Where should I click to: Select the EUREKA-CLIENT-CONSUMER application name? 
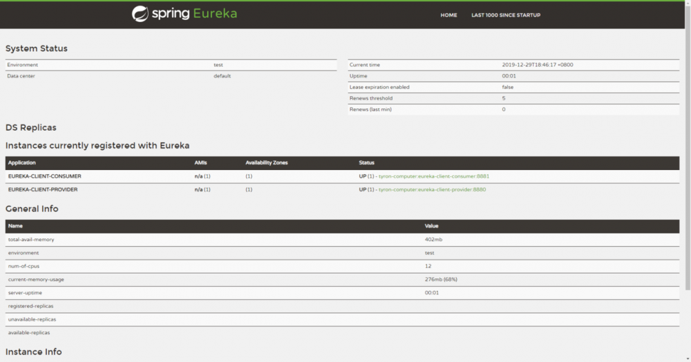(x=44, y=176)
